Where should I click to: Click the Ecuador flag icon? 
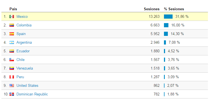(12, 51)
